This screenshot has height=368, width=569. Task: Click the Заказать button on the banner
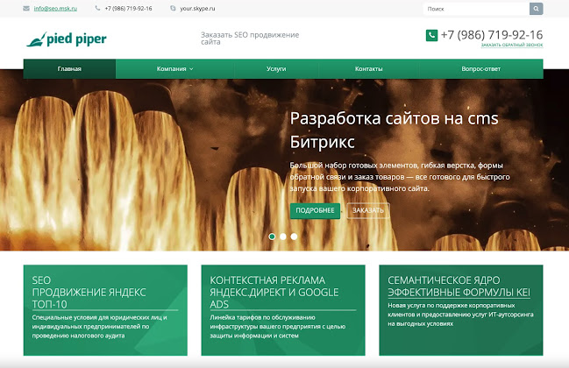(368, 210)
